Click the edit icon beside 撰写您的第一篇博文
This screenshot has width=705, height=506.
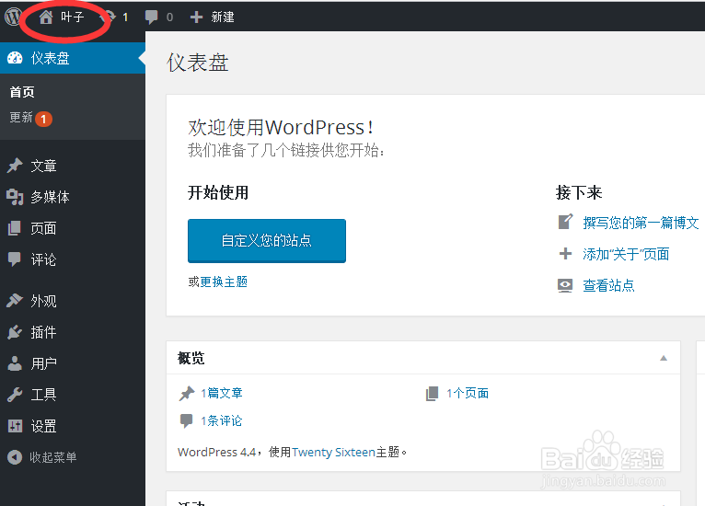pyautogui.click(x=565, y=222)
